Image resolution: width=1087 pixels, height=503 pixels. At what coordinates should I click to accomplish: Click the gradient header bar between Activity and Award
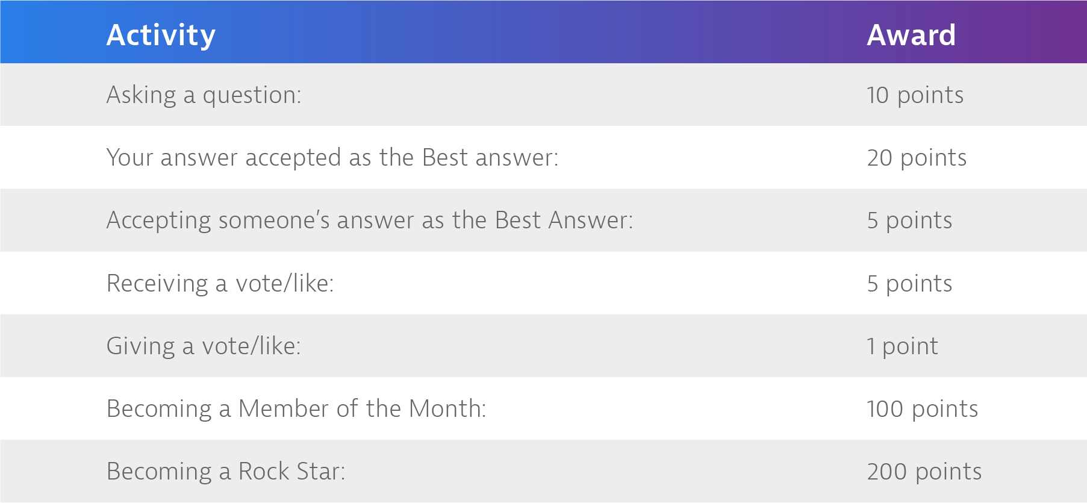click(542, 32)
